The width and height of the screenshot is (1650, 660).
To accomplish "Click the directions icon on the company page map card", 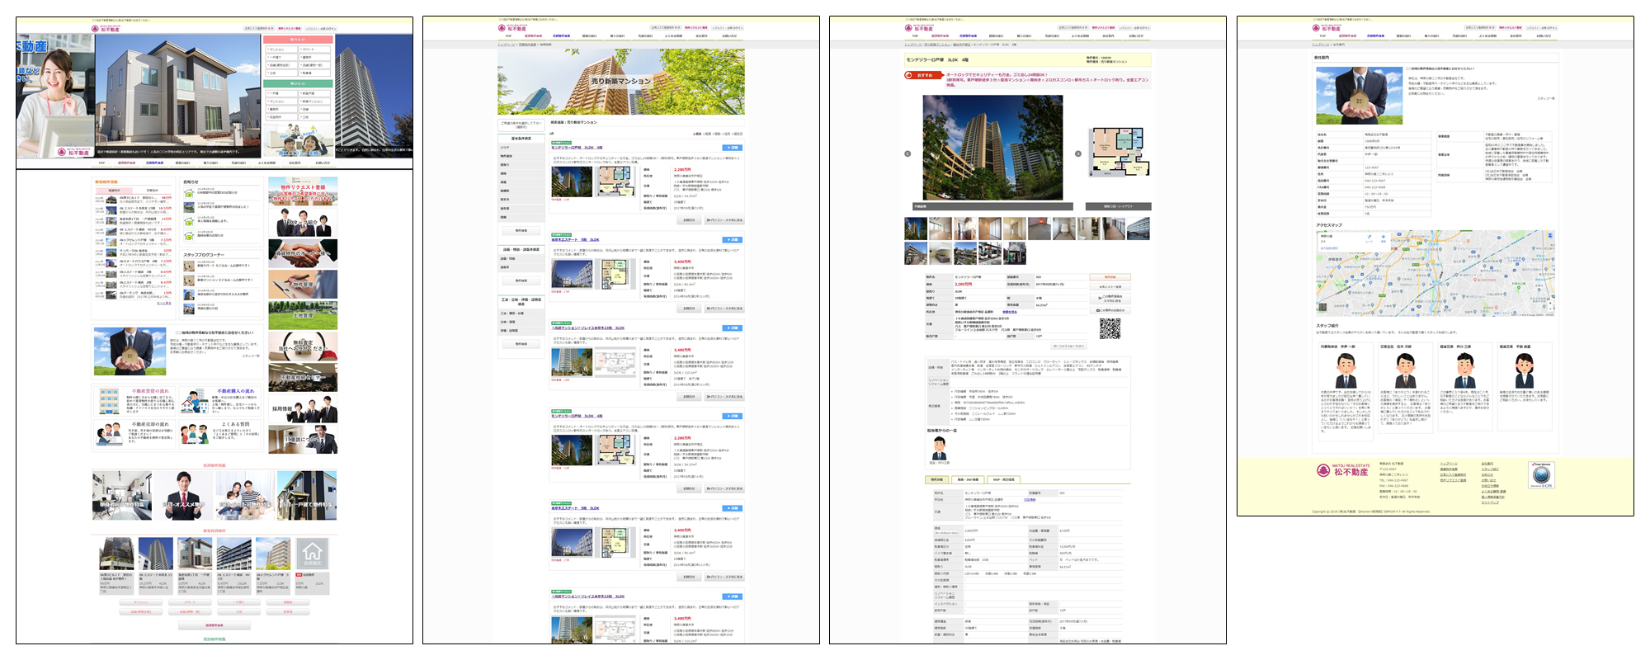I will pos(1369,237).
